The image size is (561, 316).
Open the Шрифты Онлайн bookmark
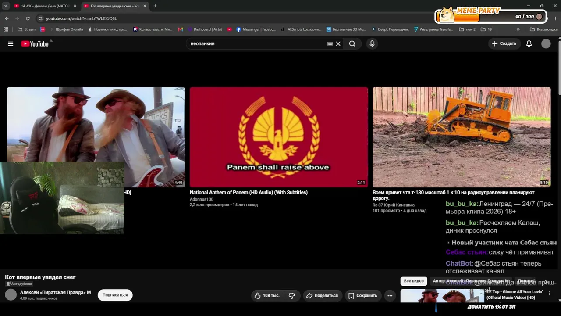tap(66, 29)
